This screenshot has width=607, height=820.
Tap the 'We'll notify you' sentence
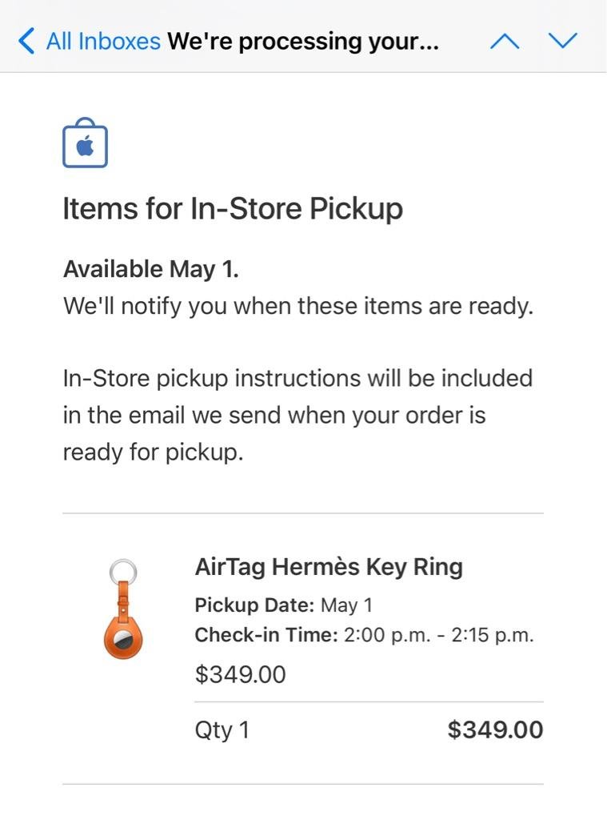[298, 306]
